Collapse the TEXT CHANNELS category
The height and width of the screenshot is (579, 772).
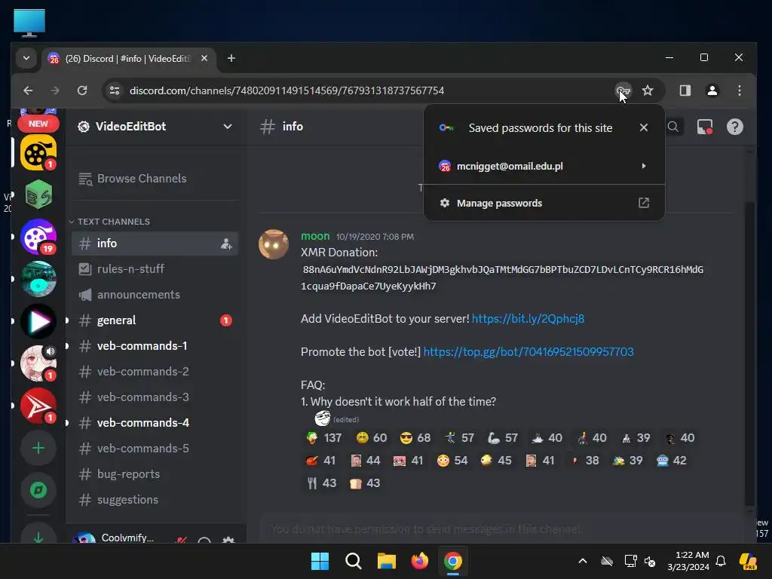pos(109,222)
